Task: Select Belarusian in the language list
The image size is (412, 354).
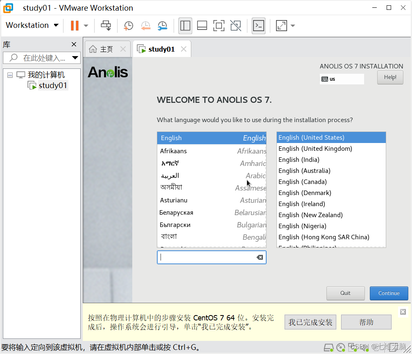Action: pos(211,212)
